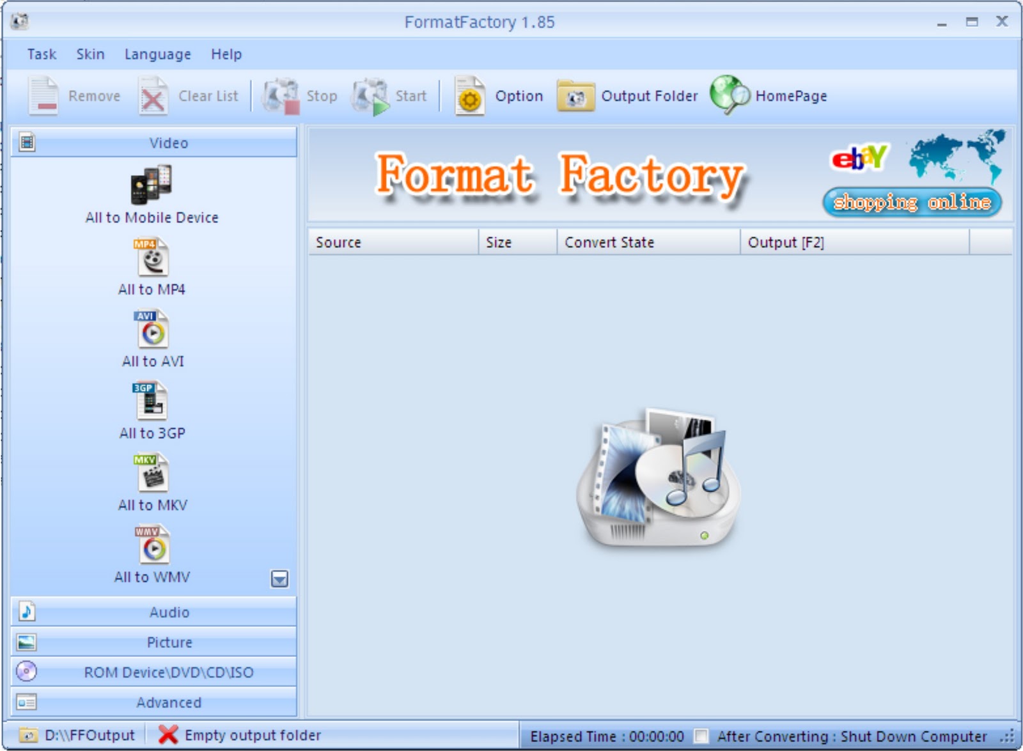This screenshot has width=1023, height=751.
Task: Click the output folder icon in status bar
Action: click(28, 735)
